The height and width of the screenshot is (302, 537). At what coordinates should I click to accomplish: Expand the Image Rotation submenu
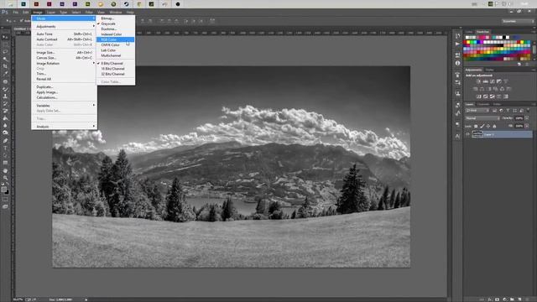click(64, 64)
